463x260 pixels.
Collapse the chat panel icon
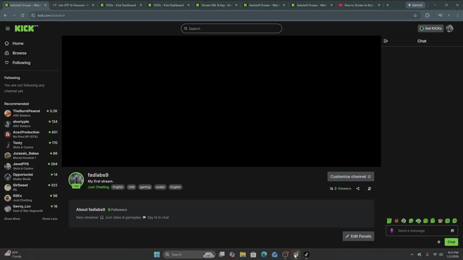386,41
